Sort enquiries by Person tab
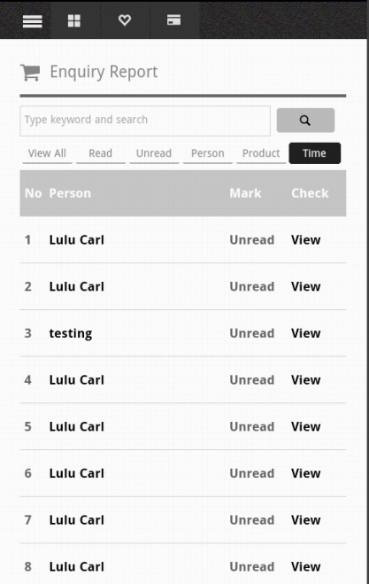The height and width of the screenshot is (584, 369). tap(208, 153)
